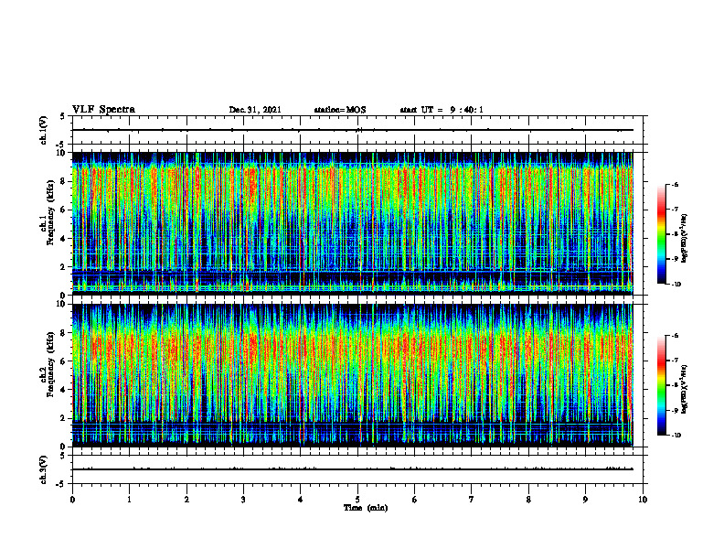
Task: Click the "8" kHz tick on ch.1 frequency axis
Action: point(63,181)
